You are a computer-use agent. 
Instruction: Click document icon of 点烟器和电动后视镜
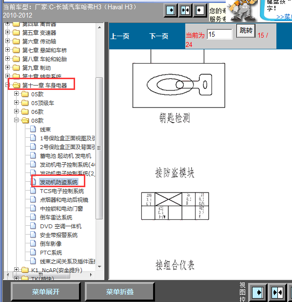33,199
